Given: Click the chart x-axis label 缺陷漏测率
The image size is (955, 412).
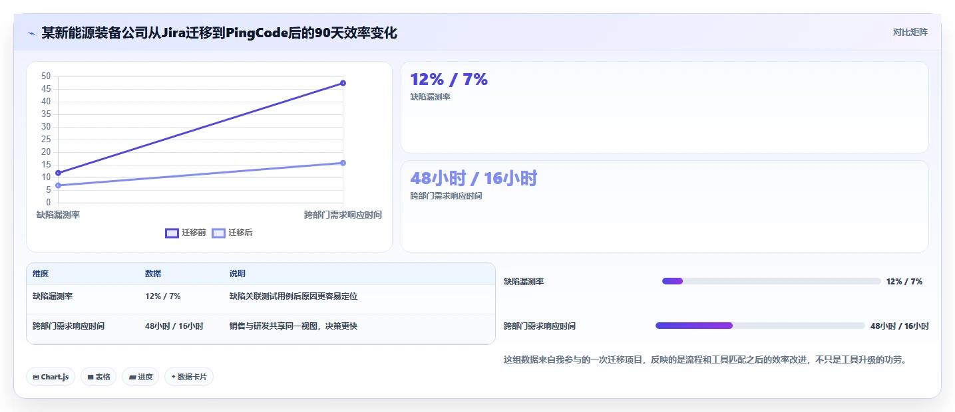Looking at the screenshot, I should [59, 215].
